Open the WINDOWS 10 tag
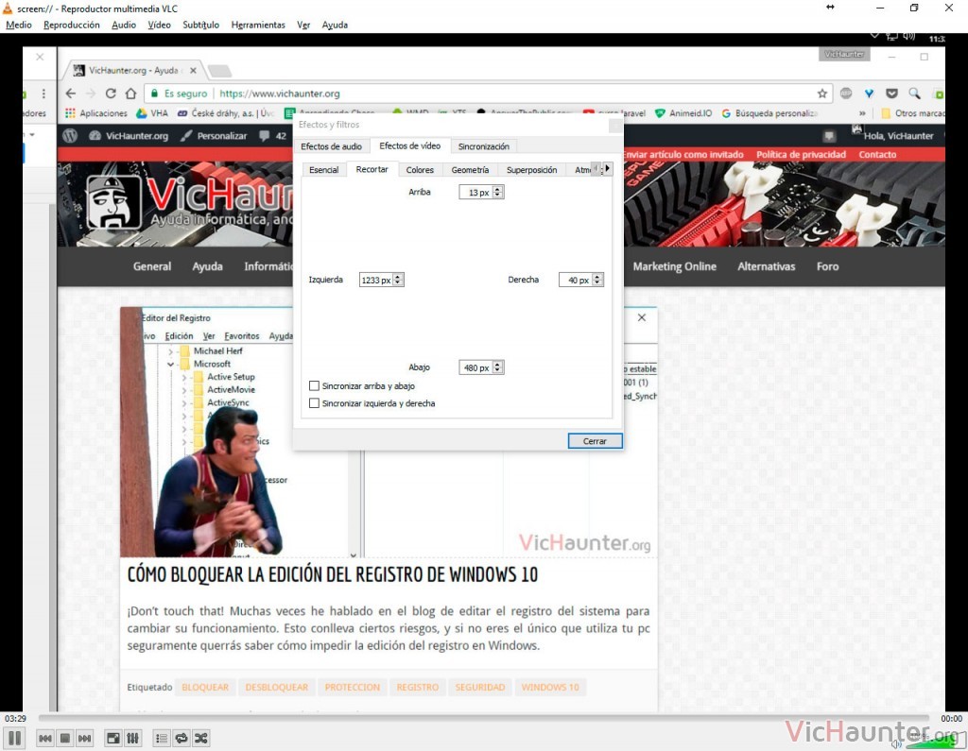Viewport: 968px width, 751px height. (550, 687)
